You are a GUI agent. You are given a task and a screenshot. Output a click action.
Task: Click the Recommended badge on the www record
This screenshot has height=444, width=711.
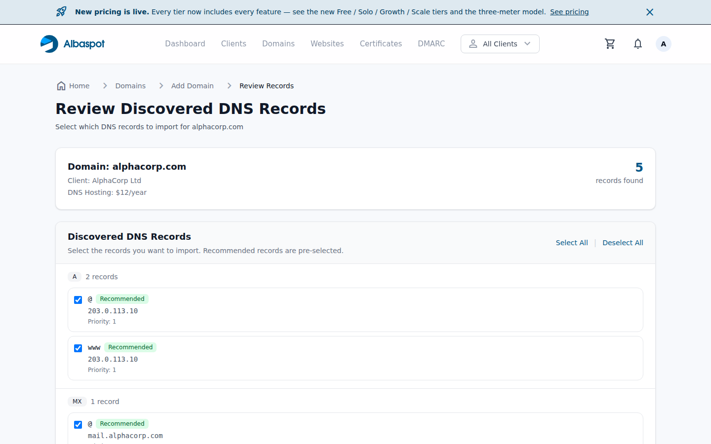pyautogui.click(x=130, y=347)
